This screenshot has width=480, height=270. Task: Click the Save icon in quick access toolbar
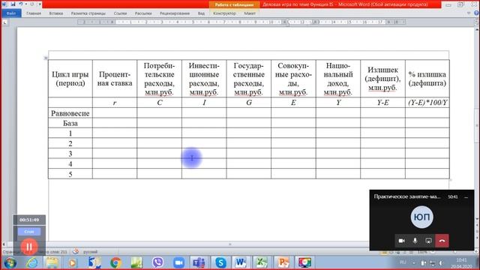tap(13, 4)
